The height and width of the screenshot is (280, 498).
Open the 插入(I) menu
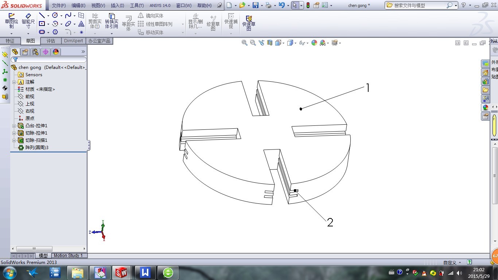click(117, 5)
